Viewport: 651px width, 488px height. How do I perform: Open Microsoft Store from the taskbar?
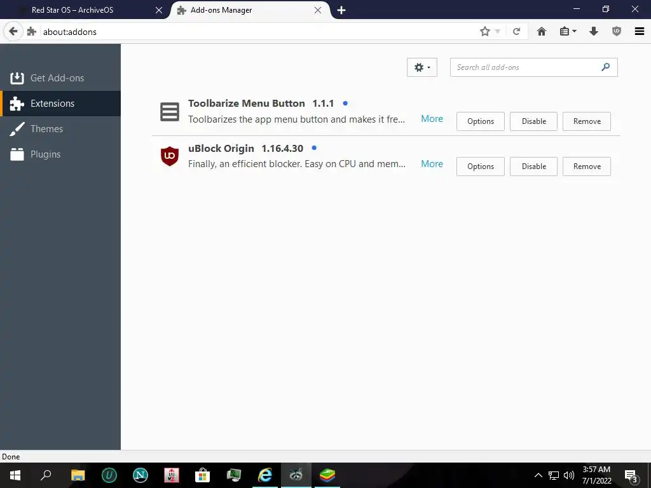pos(203,475)
